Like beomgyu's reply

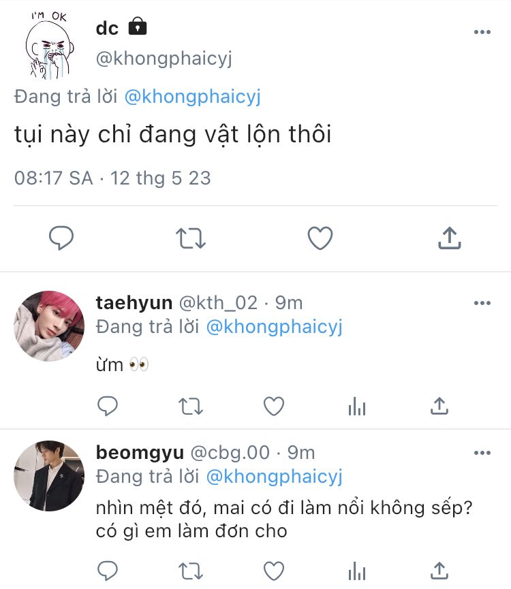pos(274,571)
